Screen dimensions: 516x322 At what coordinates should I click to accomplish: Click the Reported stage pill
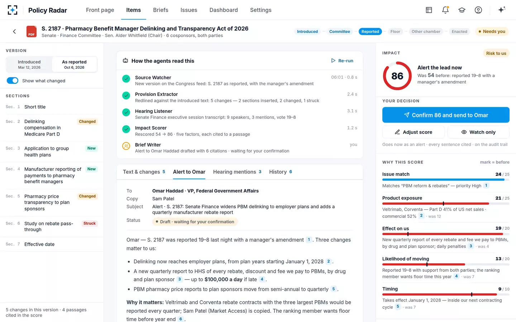coord(370,31)
